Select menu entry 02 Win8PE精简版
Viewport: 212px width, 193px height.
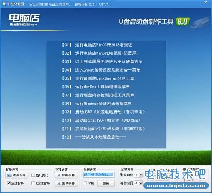100,53
